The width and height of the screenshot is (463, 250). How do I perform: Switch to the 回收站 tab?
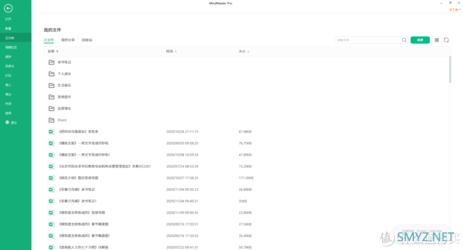click(87, 40)
